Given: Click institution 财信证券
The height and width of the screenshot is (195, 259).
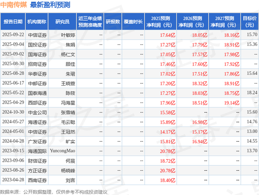Looking at the screenshot, I should tap(37, 161).
